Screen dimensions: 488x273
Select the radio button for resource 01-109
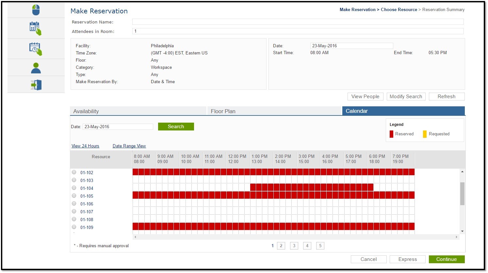pos(74,227)
